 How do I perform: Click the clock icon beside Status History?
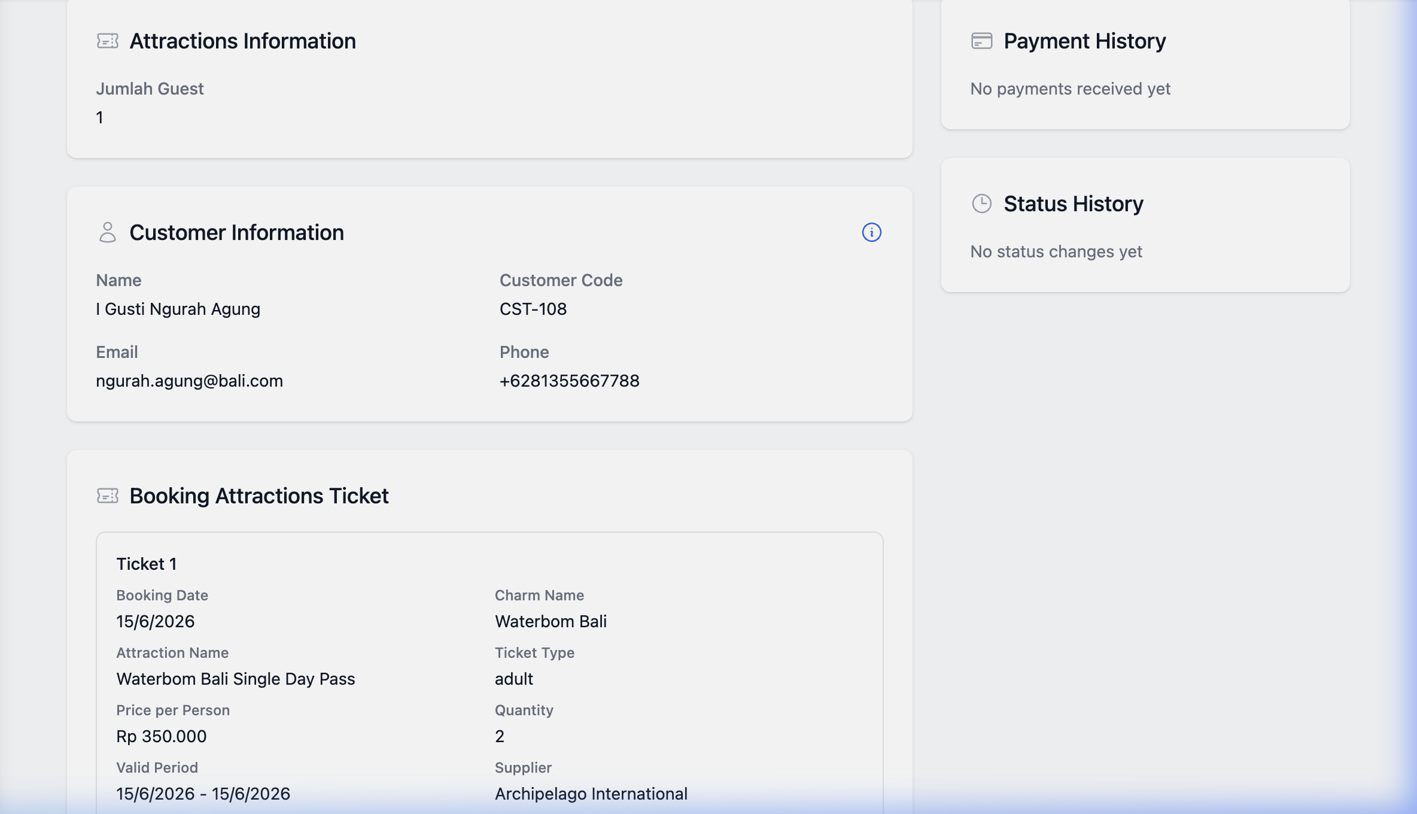coord(981,203)
